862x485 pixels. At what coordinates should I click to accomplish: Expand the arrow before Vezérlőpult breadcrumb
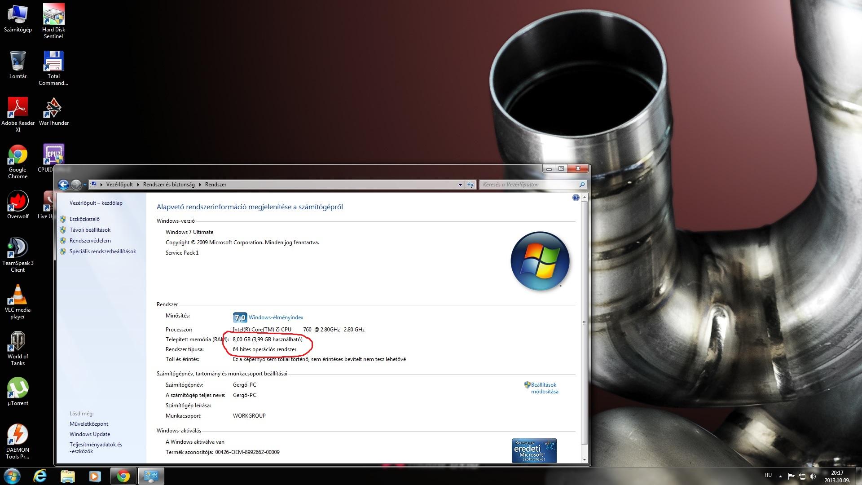102,185
